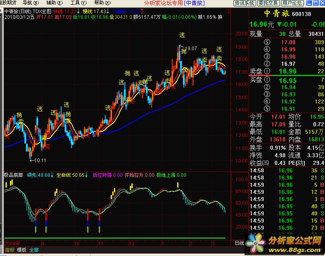325x256 pixels.
Task: Click the 净资 value 4.98
Action: [280, 155]
